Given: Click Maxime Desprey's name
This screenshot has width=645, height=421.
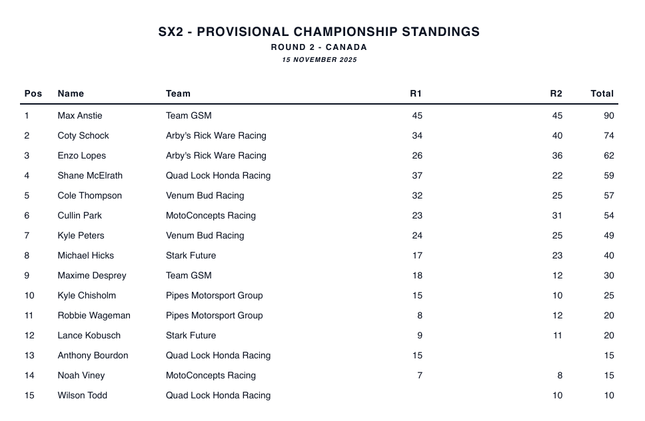Looking at the screenshot, I should [x=92, y=276].
